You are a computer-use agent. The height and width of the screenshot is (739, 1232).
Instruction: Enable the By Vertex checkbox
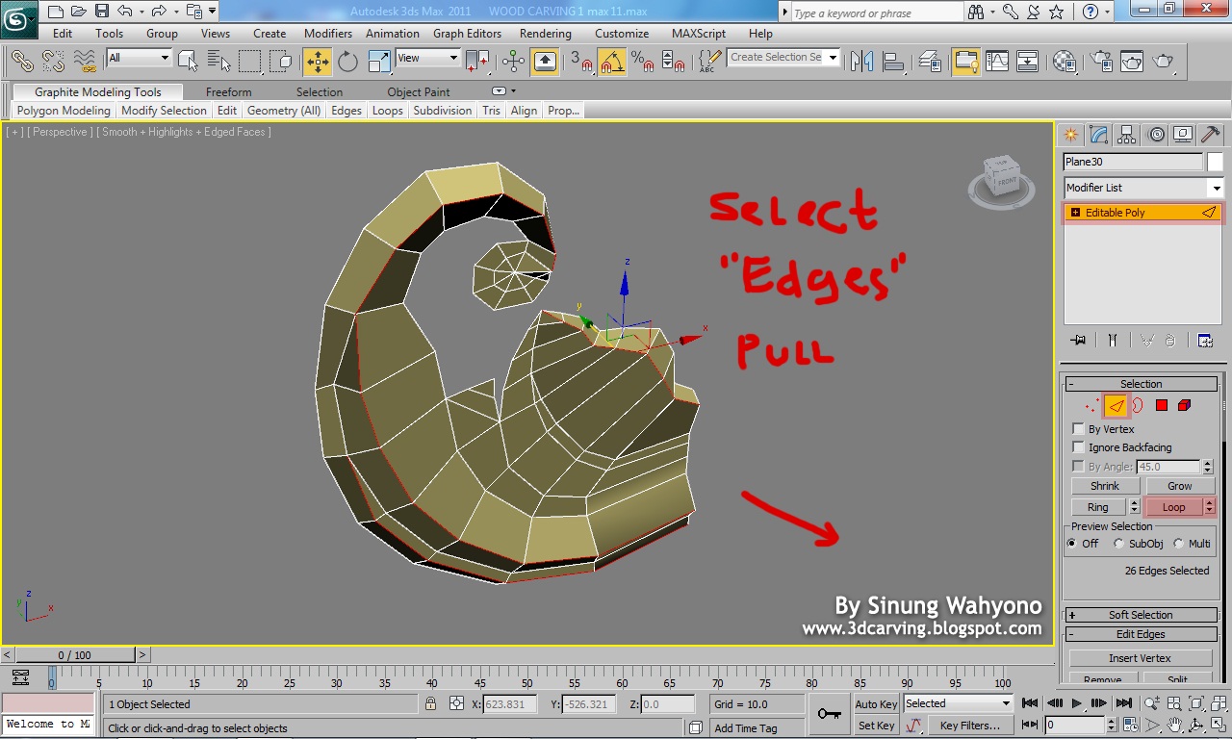point(1077,429)
